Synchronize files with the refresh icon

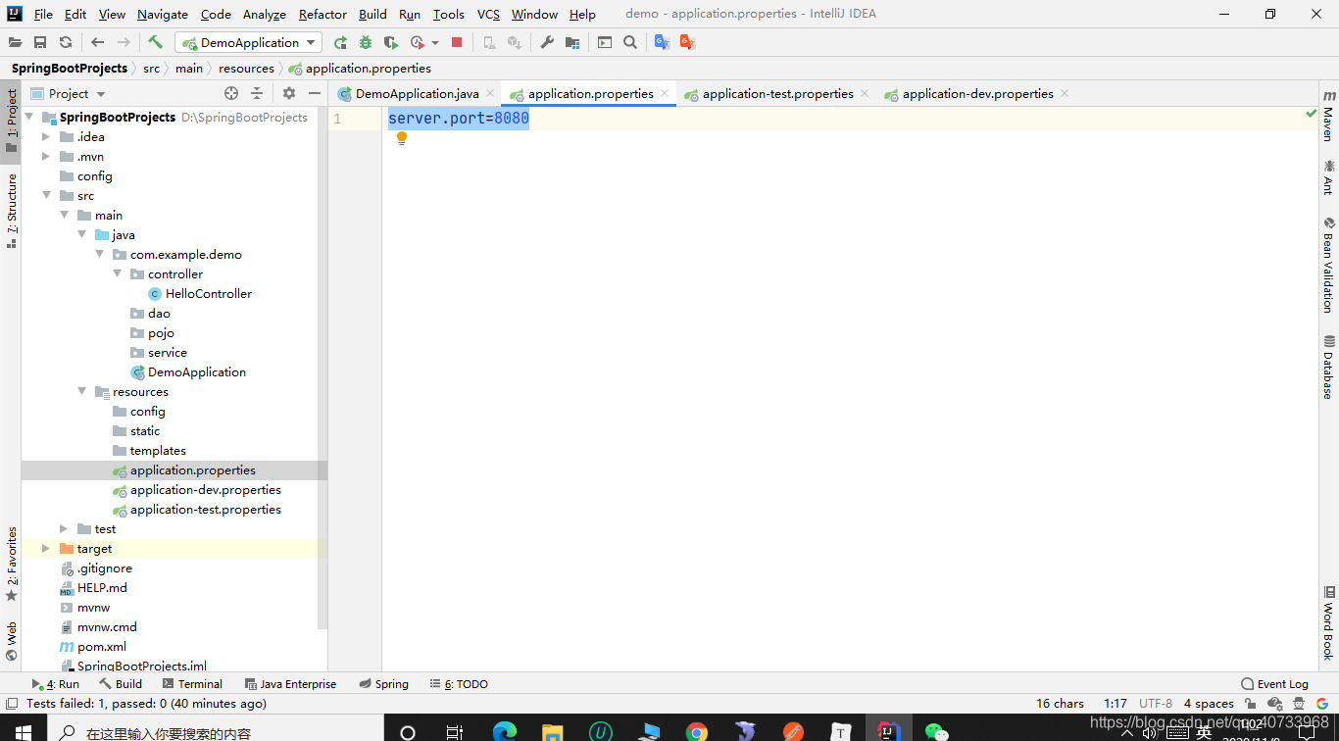tap(66, 42)
